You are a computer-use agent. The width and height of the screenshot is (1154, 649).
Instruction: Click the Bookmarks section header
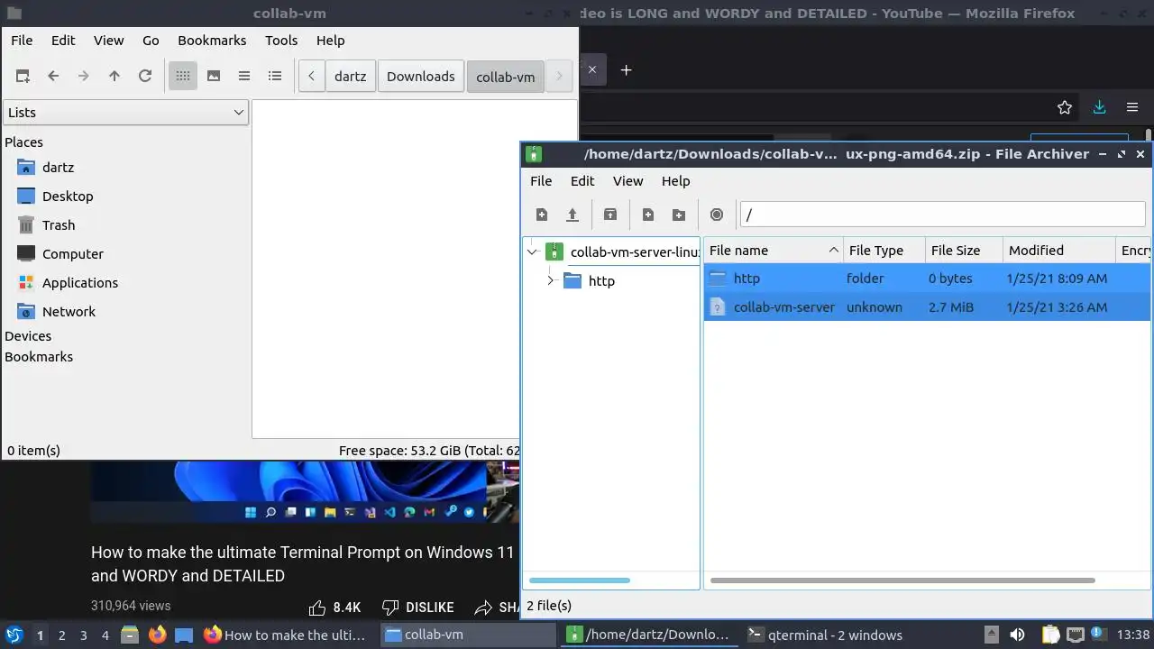point(39,356)
